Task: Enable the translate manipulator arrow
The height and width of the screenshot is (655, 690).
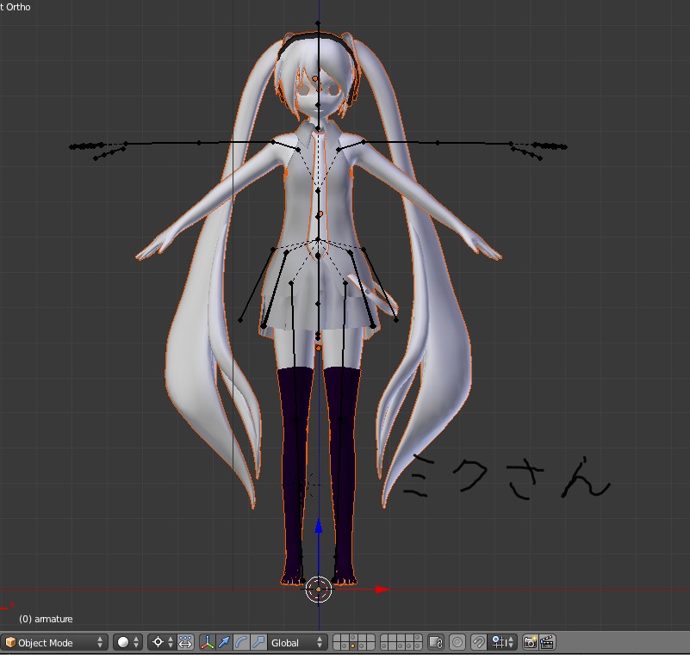Action: coord(224,642)
